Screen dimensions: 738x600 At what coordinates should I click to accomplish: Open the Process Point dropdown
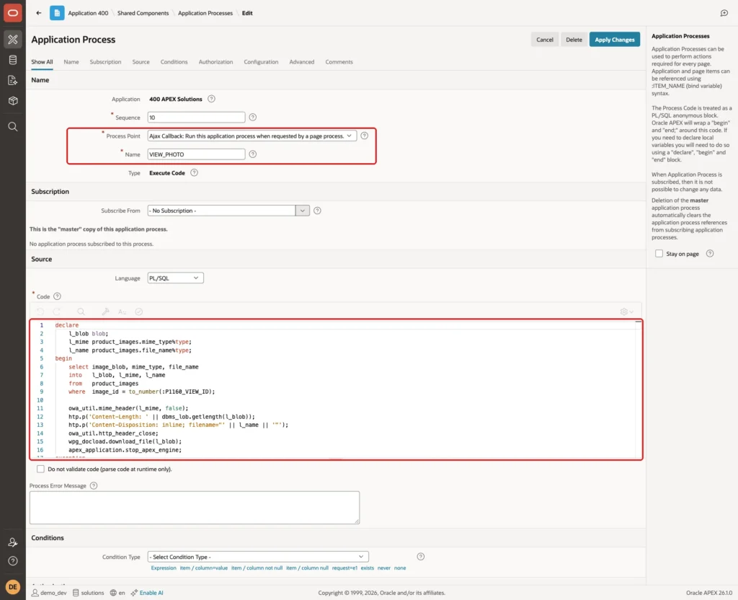[x=252, y=136]
